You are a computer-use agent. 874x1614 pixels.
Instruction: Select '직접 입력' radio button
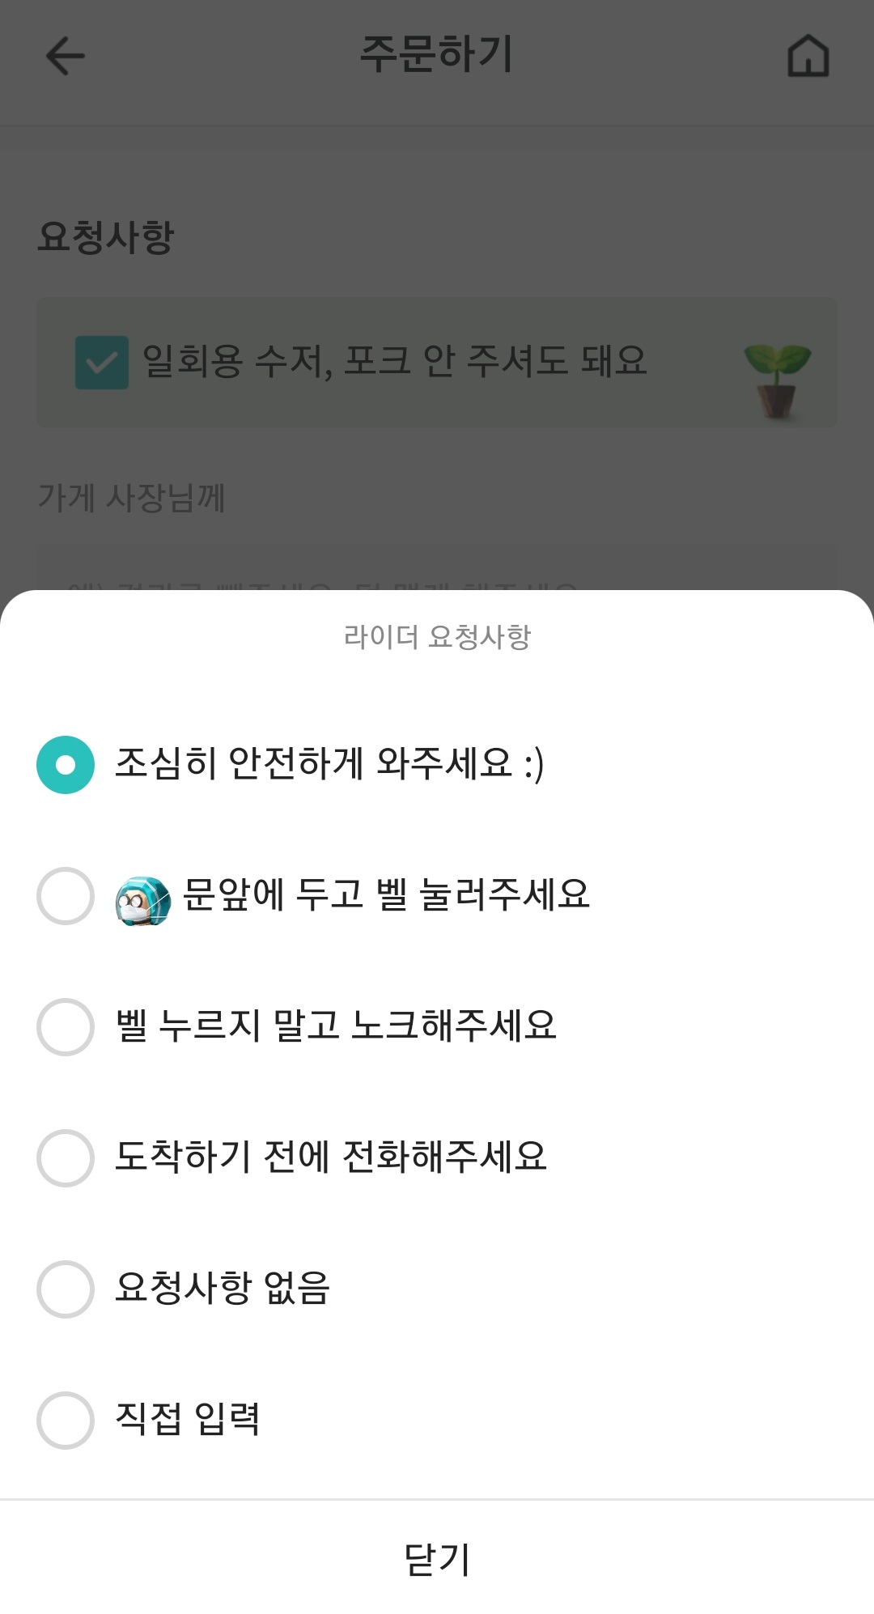tap(66, 1421)
